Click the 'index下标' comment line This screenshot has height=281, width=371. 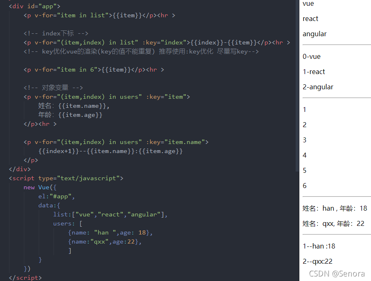tap(56, 33)
